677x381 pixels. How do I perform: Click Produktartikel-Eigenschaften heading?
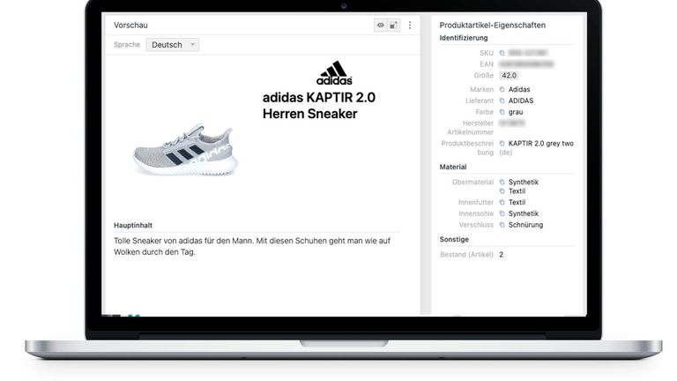tap(492, 25)
